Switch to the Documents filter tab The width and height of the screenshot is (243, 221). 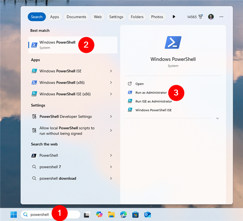coord(76,17)
